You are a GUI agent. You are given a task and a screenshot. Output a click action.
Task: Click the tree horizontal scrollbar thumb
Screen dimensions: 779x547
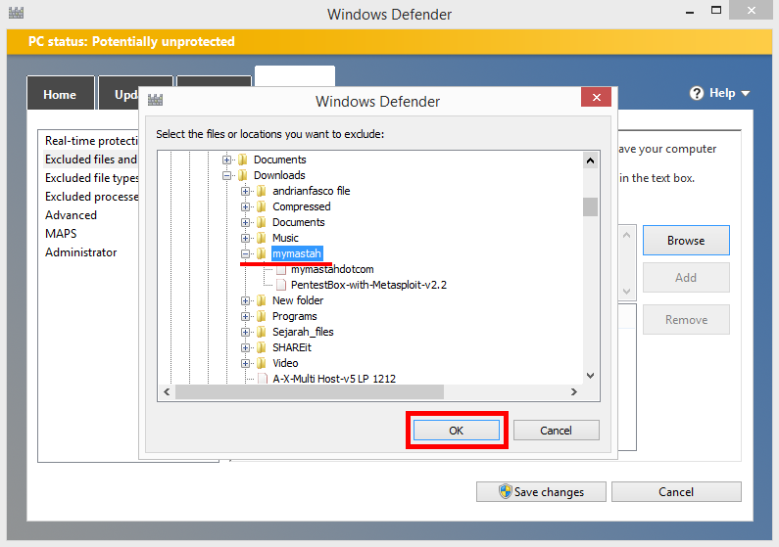[310, 391]
